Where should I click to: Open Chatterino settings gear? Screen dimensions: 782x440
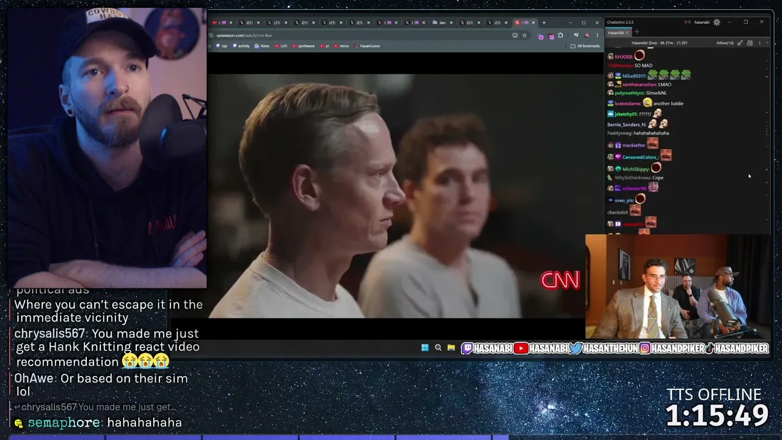(717, 23)
